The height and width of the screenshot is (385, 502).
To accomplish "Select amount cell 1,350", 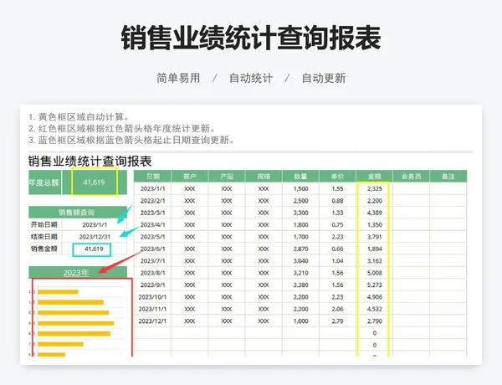I will point(374,225).
